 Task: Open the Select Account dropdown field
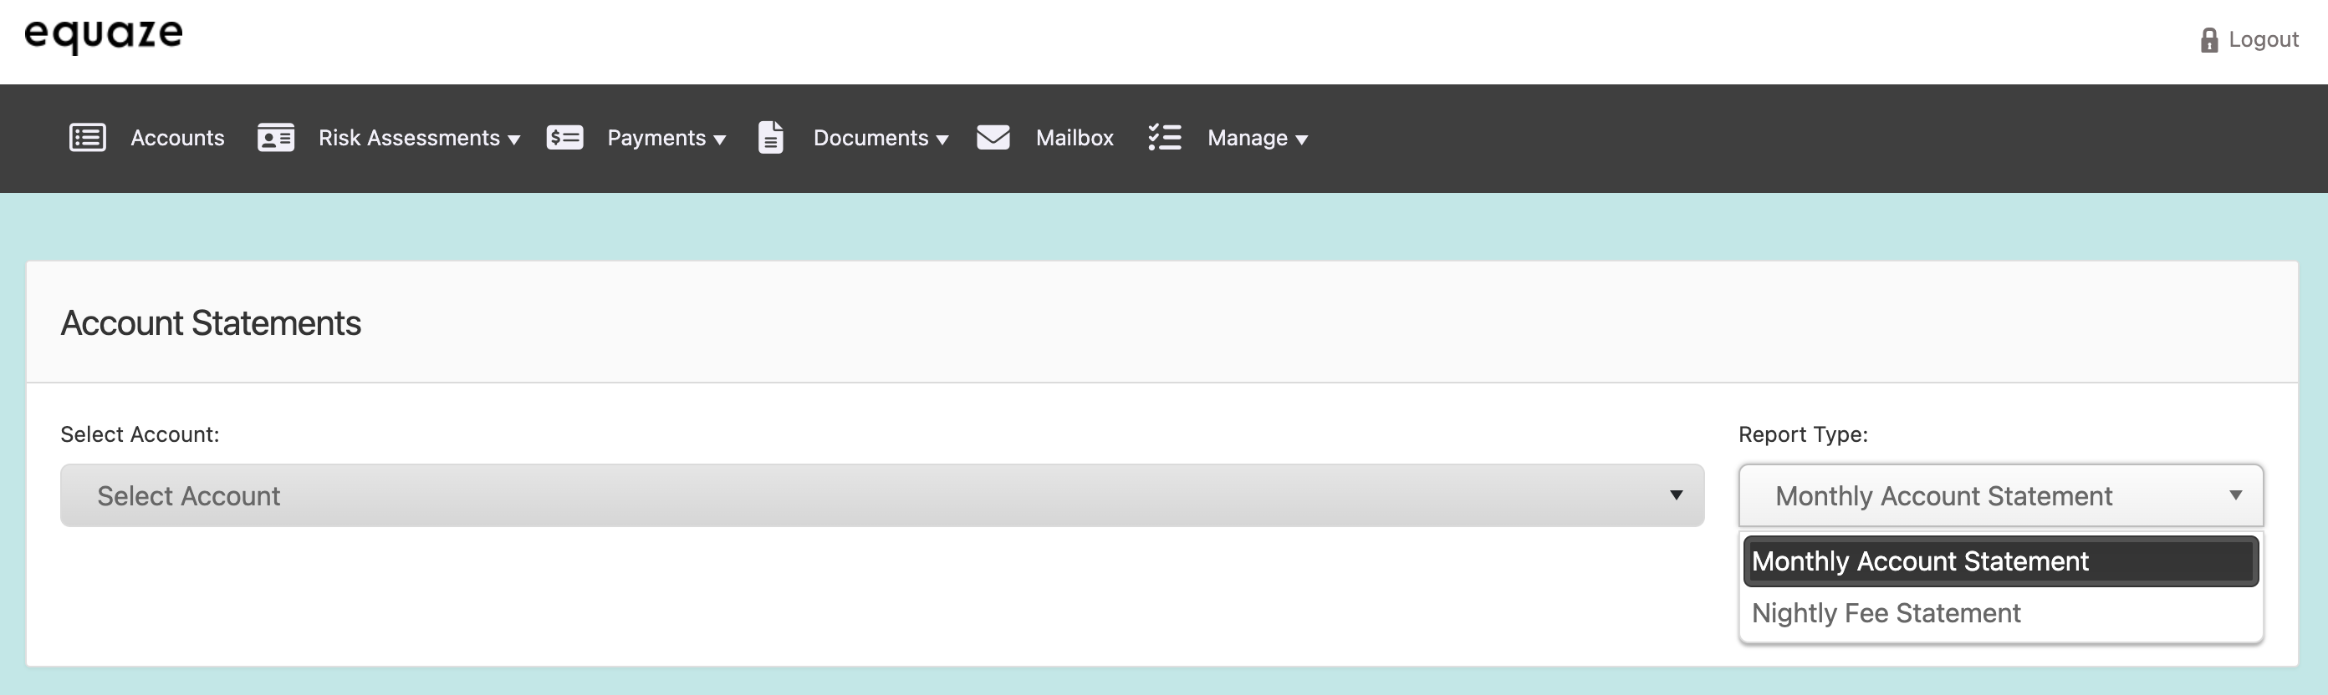(881, 495)
